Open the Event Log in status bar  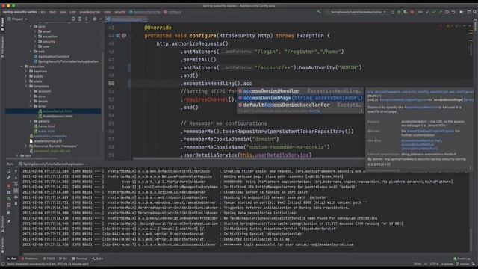tap(462, 259)
